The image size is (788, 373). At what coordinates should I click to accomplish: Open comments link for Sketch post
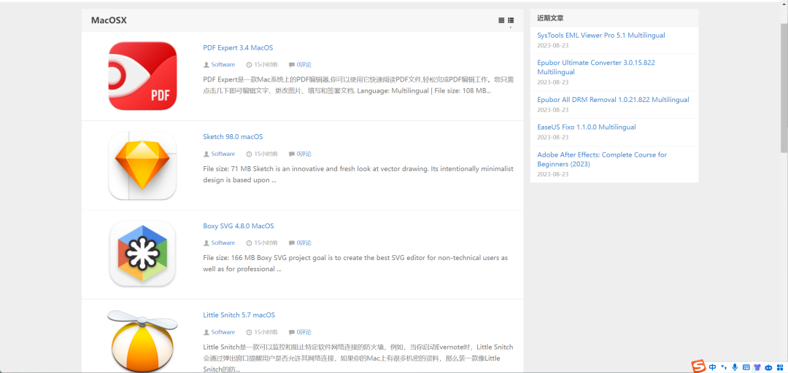(304, 154)
